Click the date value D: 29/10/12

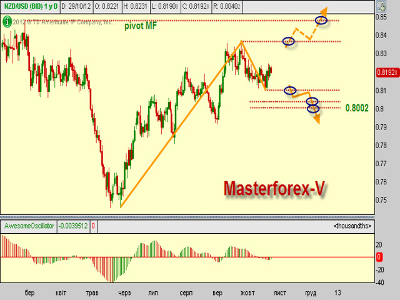click(x=77, y=6)
